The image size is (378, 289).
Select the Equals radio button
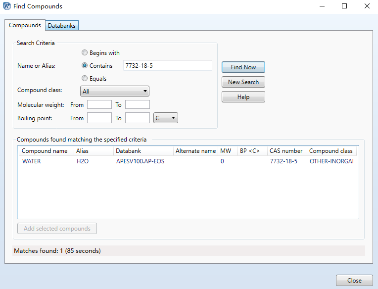coord(85,78)
